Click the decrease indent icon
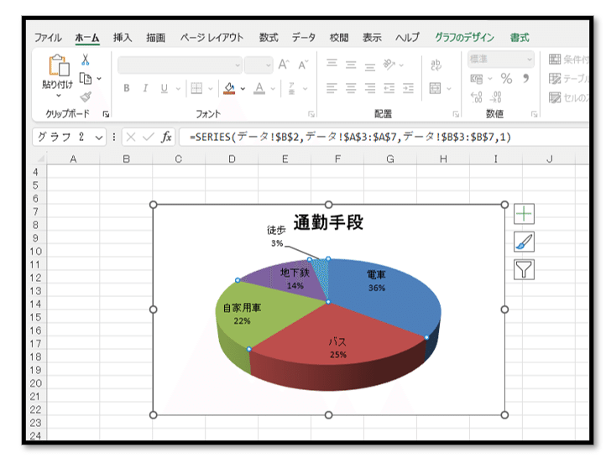 389,88
